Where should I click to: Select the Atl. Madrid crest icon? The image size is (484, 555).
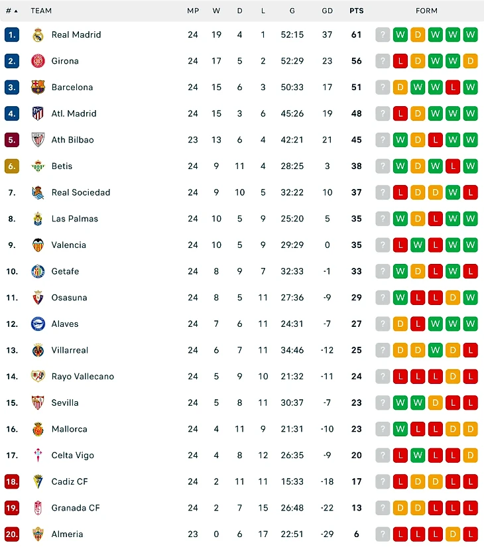point(38,113)
